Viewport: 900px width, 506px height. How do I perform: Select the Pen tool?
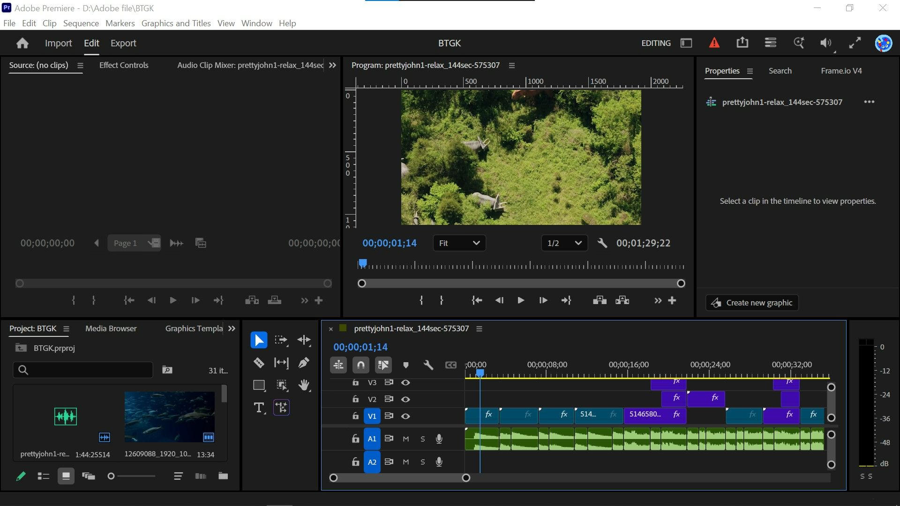(304, 363)
